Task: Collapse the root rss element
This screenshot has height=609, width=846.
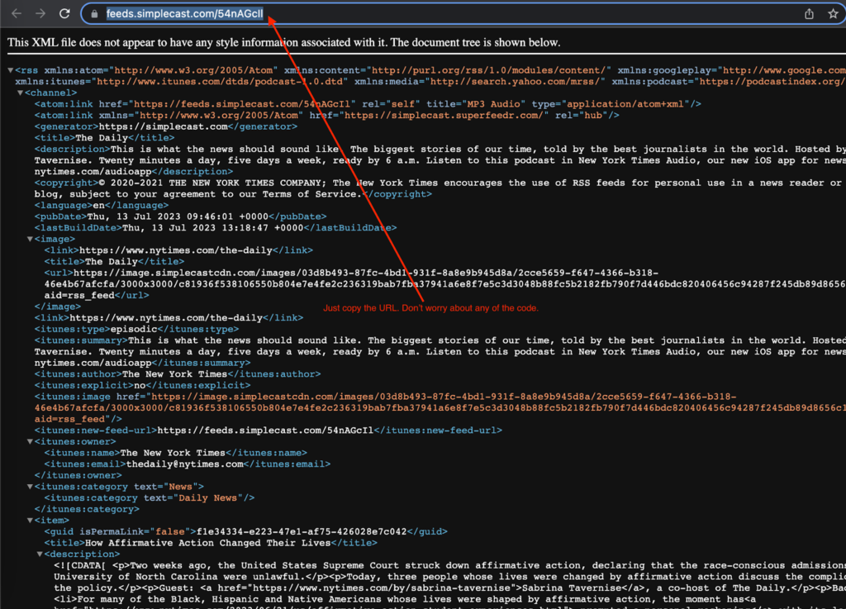Action: pos(11,70)
